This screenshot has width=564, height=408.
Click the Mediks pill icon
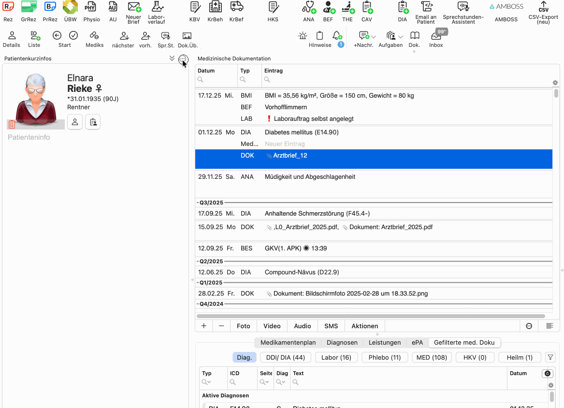pos(95,36)
